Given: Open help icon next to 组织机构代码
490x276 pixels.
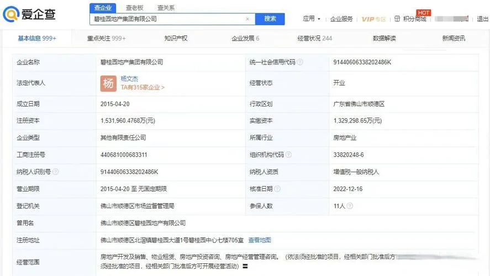Looking at the screenshot, I should [288, 155].
